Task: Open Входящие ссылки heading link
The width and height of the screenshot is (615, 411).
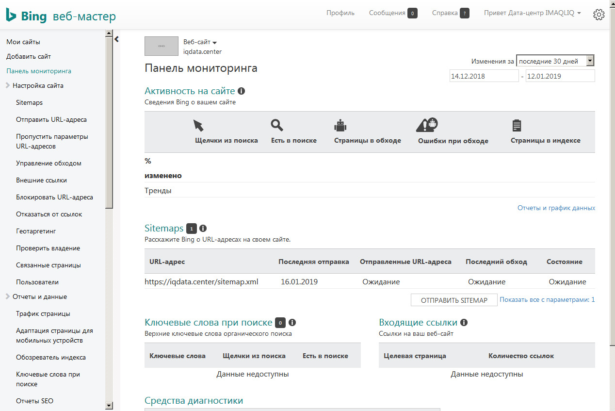Action: tap(418, 322)
